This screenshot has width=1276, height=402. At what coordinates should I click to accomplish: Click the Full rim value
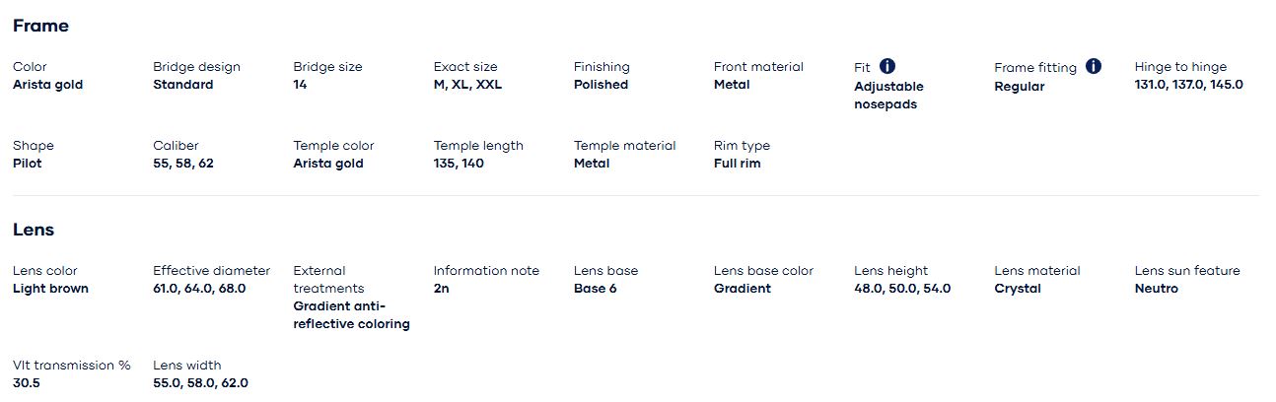(x=737, y=164)
